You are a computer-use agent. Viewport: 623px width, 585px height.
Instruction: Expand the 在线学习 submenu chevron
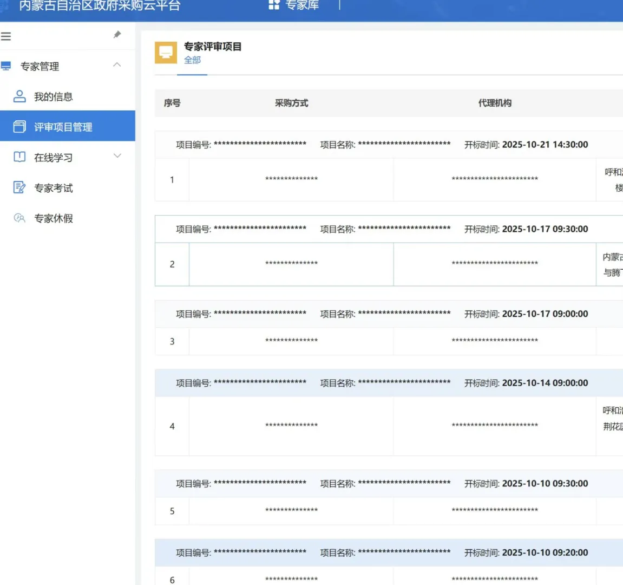tap(117, 155)
